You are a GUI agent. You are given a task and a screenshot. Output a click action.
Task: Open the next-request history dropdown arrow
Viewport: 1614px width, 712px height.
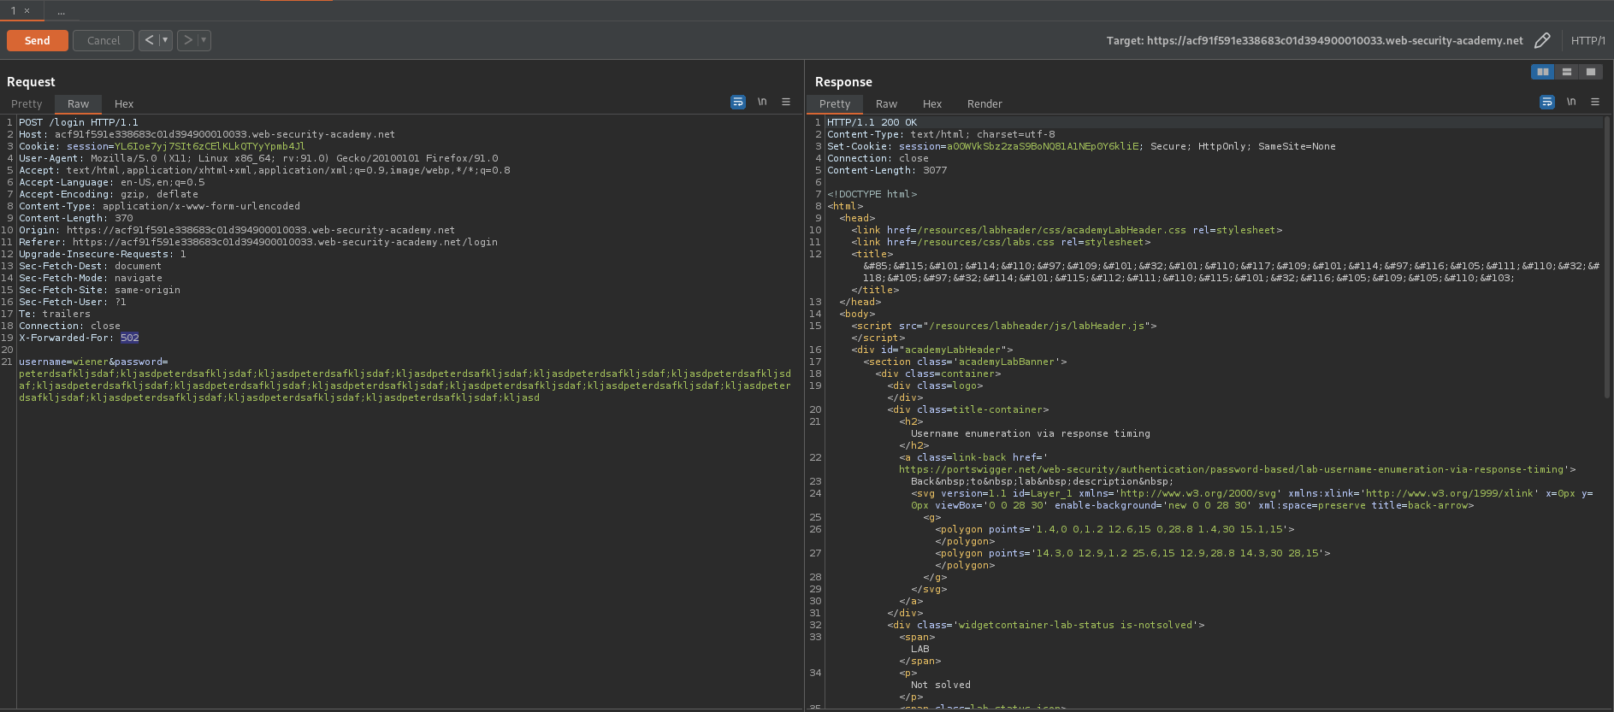point(204,40)
